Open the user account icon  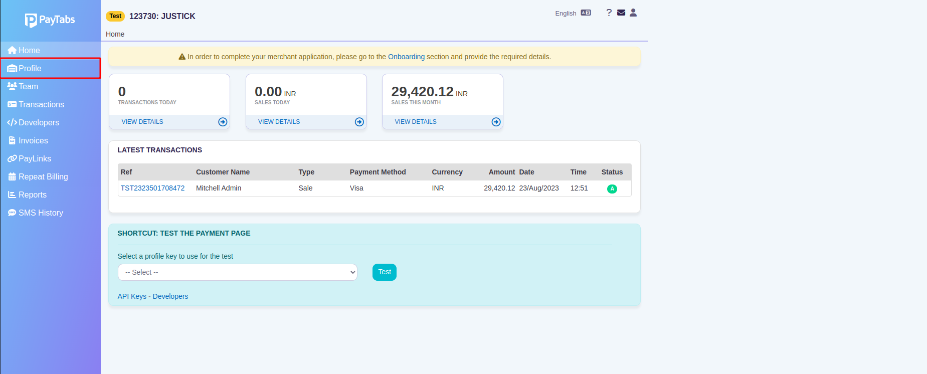pyautogui.click(x=633, y=13)
